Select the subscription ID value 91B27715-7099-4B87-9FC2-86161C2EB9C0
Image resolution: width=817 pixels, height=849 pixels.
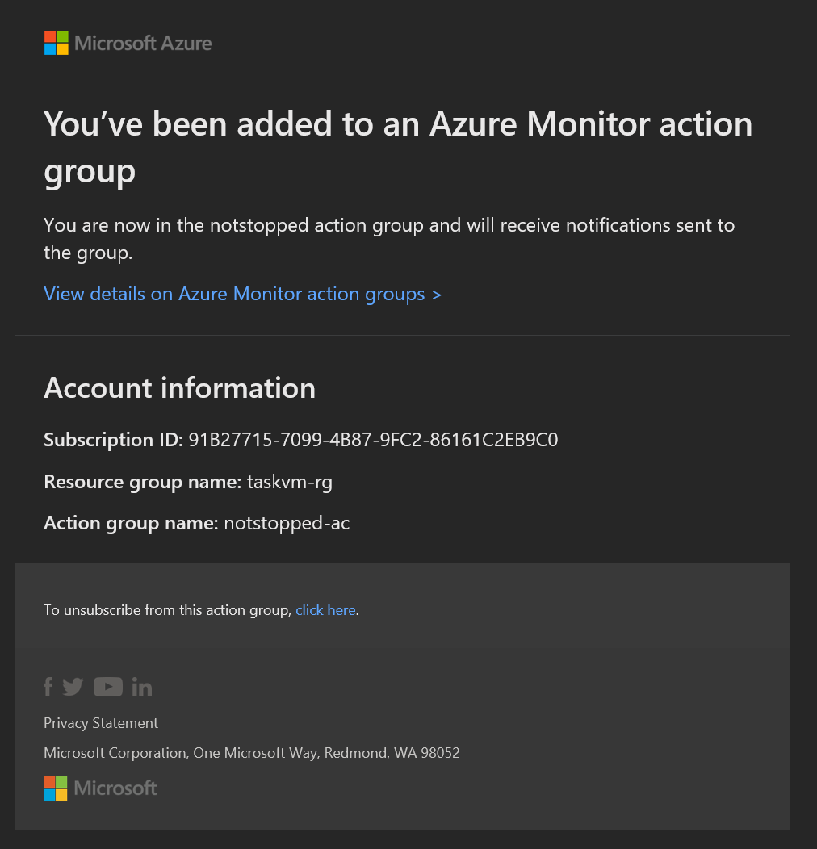tap(373, 440)
